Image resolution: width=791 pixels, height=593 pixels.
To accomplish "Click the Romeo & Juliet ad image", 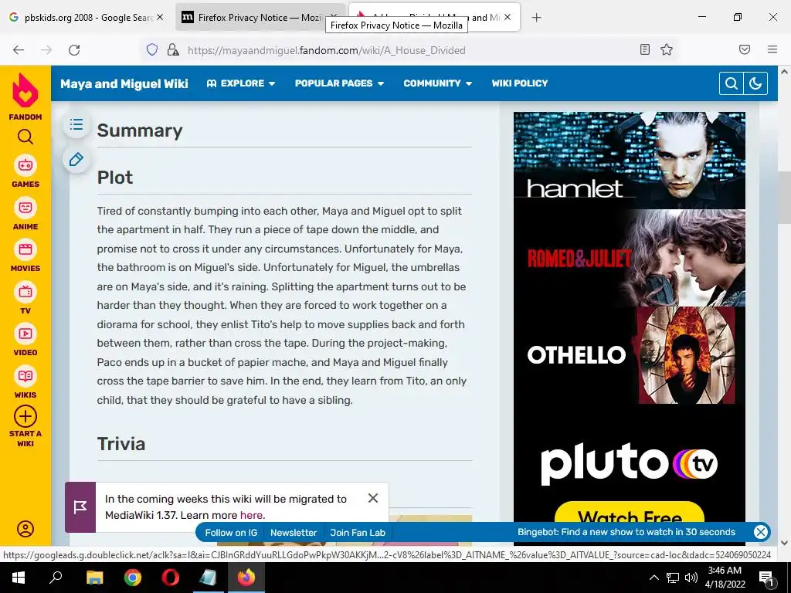I will 629,258.
